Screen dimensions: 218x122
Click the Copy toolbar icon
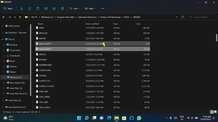coord(30,8)
